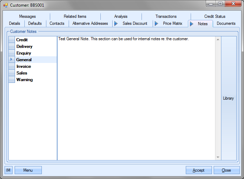Open the Sales Discount tab
Viewport: 244px width, 179px height.
point(135,23)
